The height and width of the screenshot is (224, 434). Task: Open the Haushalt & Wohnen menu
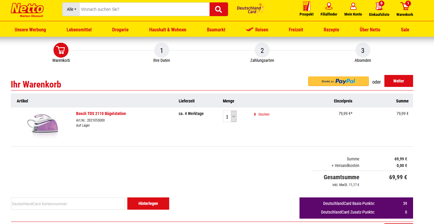[x=167, y=30]
